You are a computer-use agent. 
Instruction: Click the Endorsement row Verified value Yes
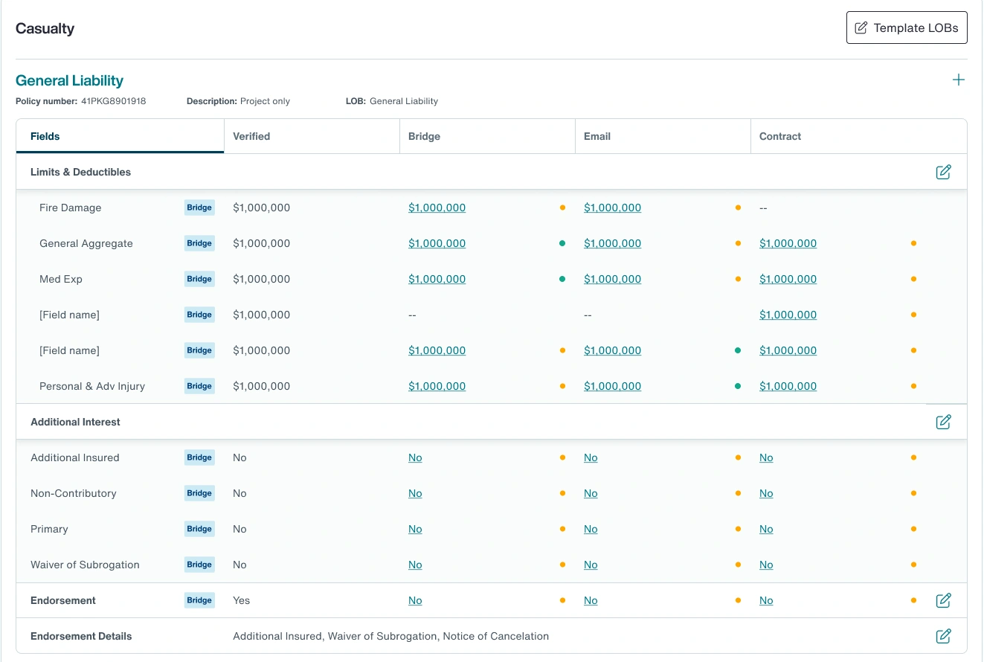pyautogui.click(x=241, y=600)
